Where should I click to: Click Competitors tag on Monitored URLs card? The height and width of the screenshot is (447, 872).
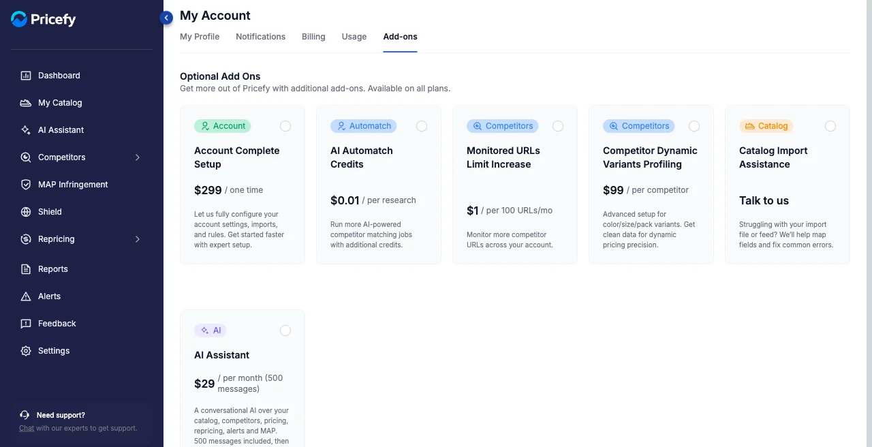503,126
